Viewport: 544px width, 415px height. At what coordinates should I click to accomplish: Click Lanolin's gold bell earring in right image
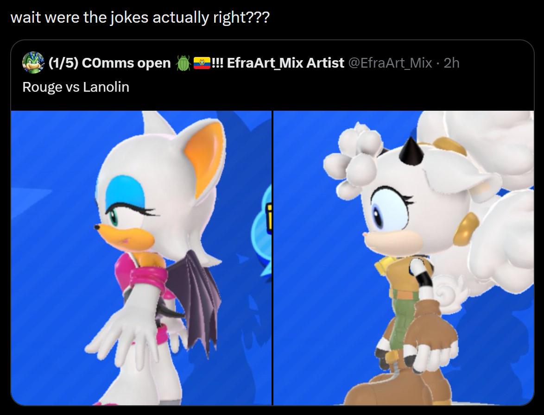pyautogui.click(x=466, y=229)
